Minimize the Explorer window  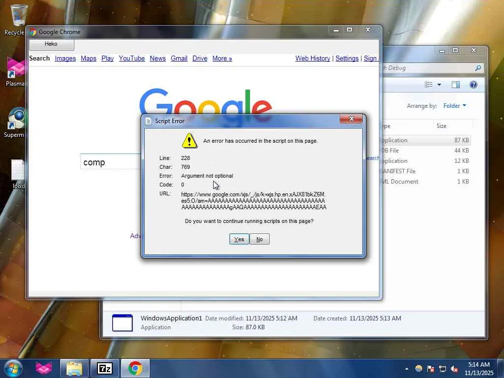tap(442, 51)
